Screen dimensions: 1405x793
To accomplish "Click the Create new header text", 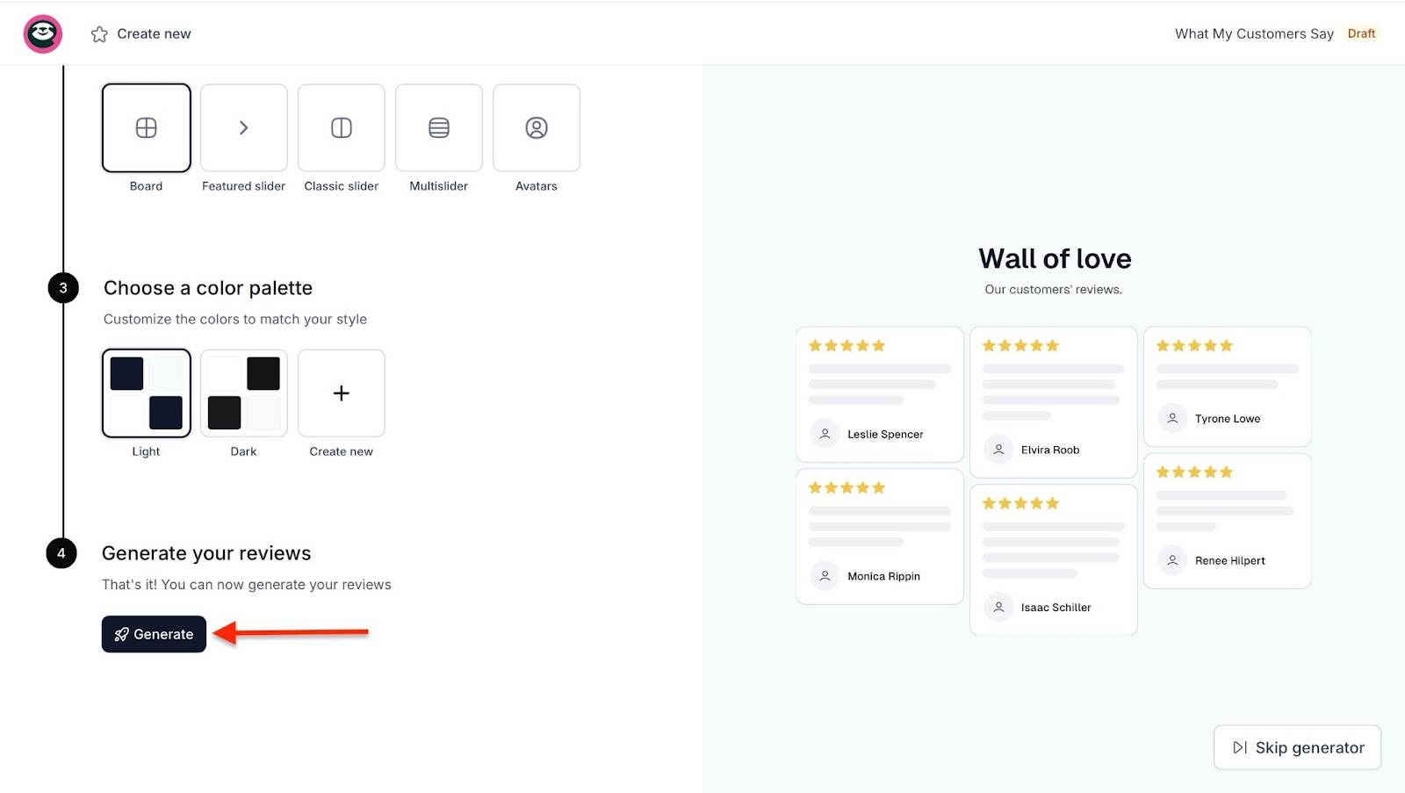I will click(x=154, y=33).
